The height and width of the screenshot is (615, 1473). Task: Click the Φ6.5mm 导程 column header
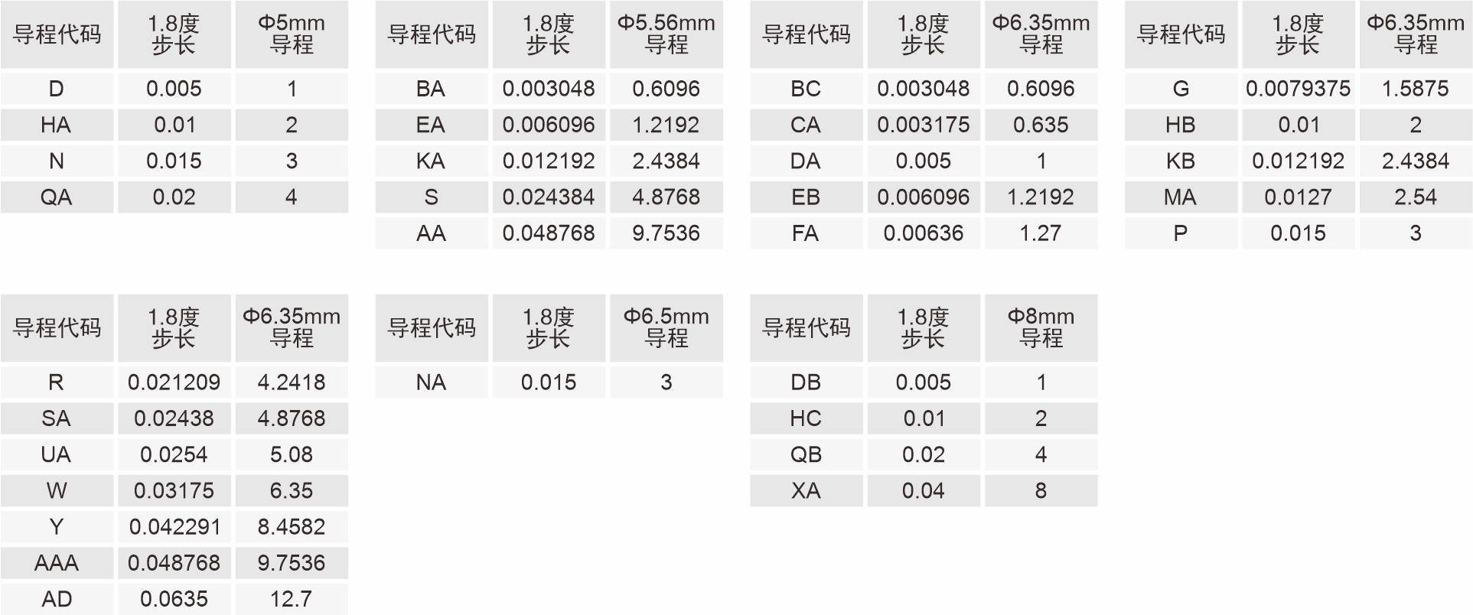[666, 328]
